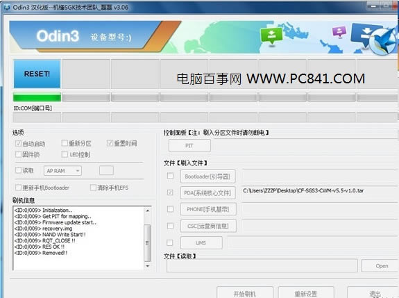Click the 文件读取 path field

262,266
